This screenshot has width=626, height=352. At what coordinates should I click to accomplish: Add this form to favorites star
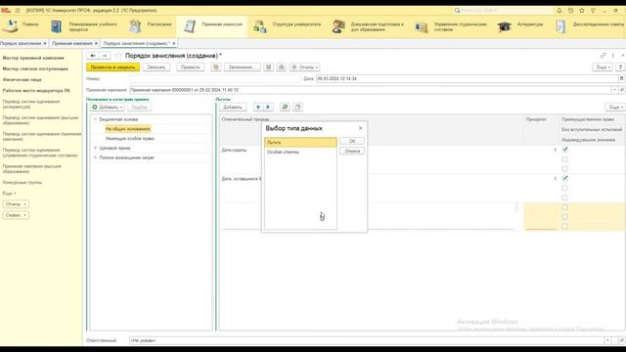tap(117, 56)
